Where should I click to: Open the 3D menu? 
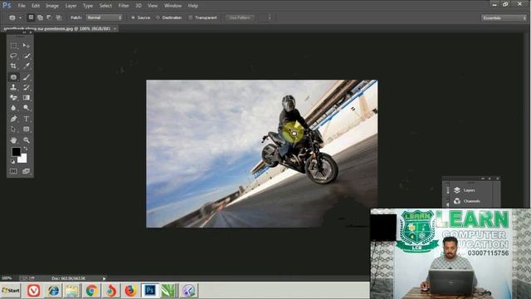(x=139, y=6)
